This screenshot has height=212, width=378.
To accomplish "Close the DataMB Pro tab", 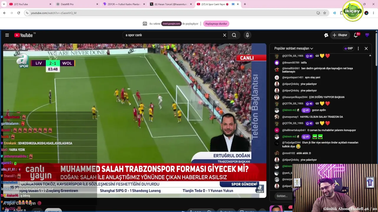I will [x=97, y=4].
